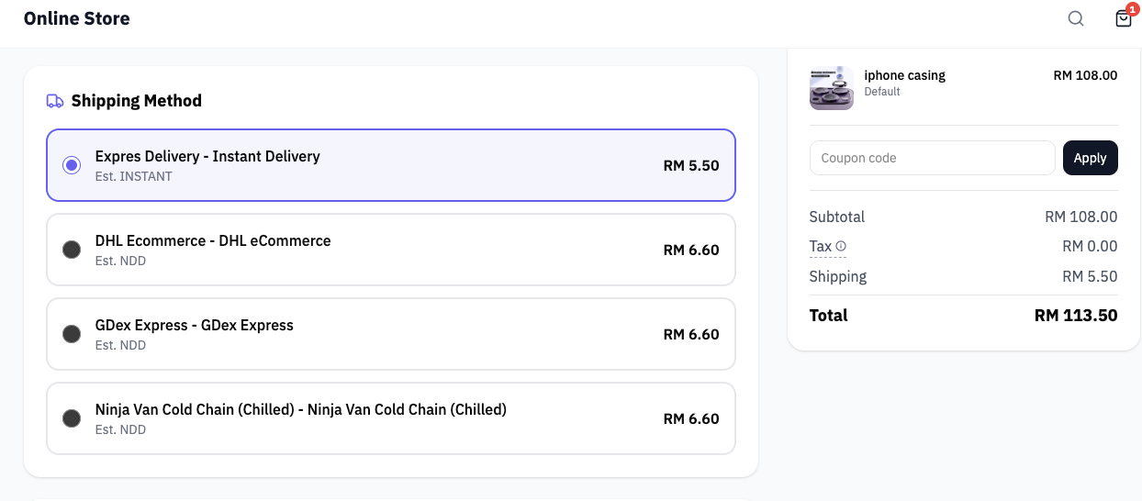Open the Online Store home link
The height and width of the screenshot is (501, 1142).
[x=77, y=18]
